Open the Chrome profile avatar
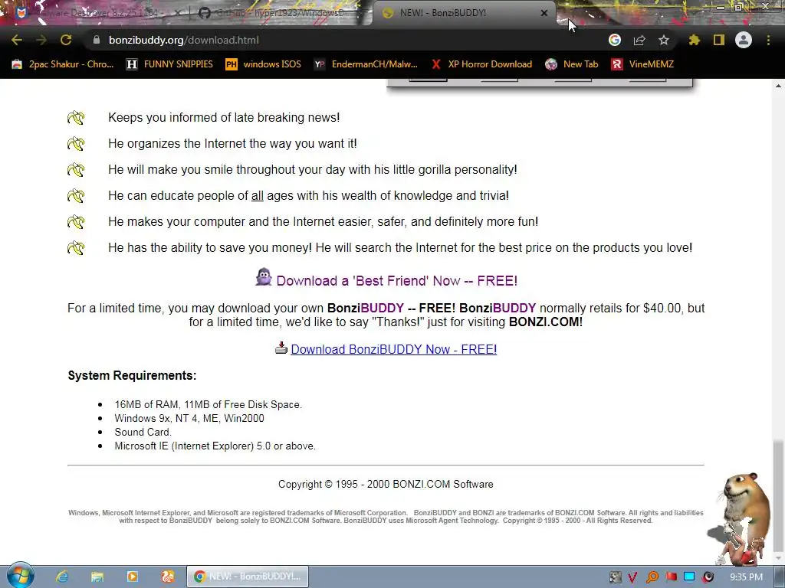The width and height of the screenshot is (785, 588). (x=744, y=40)
